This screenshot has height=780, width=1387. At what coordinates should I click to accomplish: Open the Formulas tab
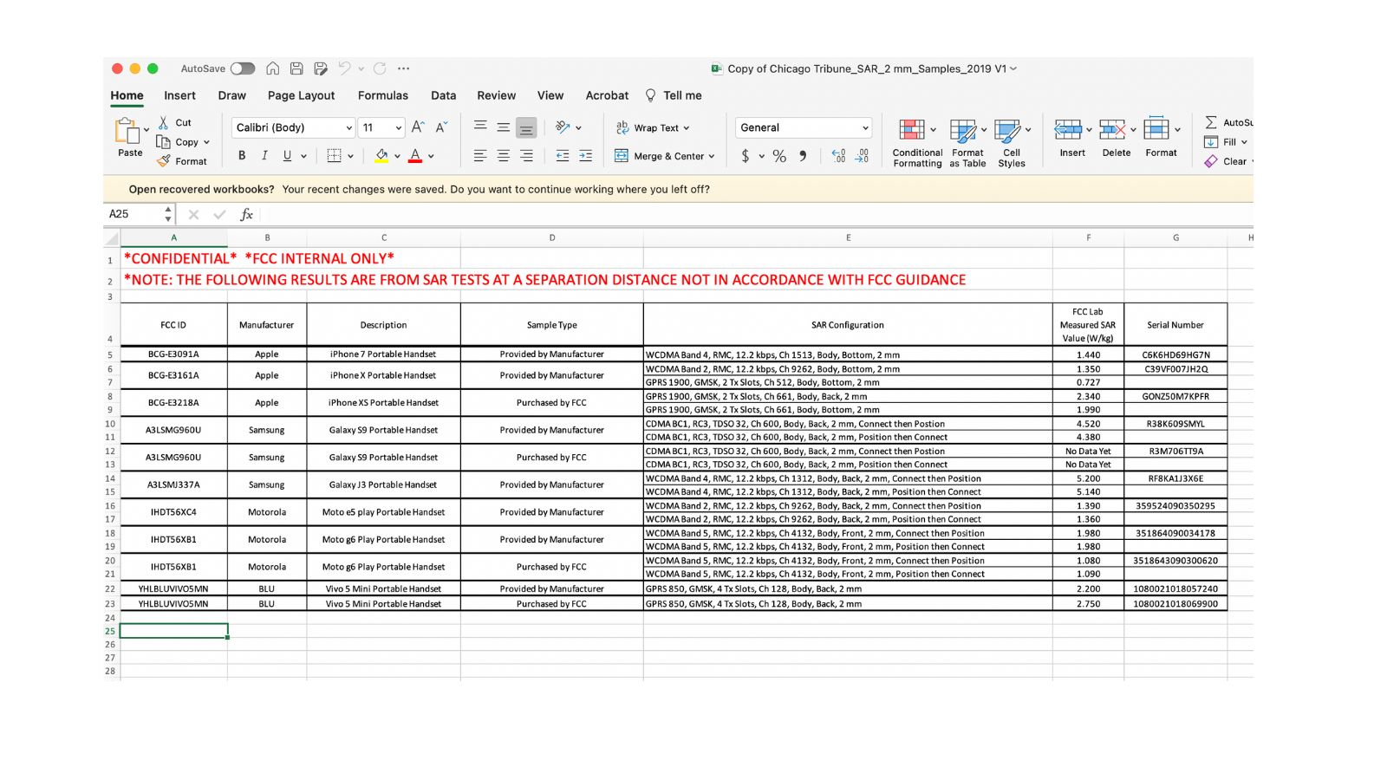point(382,95)
